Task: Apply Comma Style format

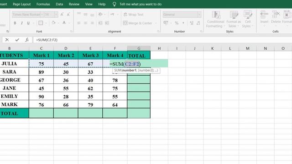Action: 183,23
